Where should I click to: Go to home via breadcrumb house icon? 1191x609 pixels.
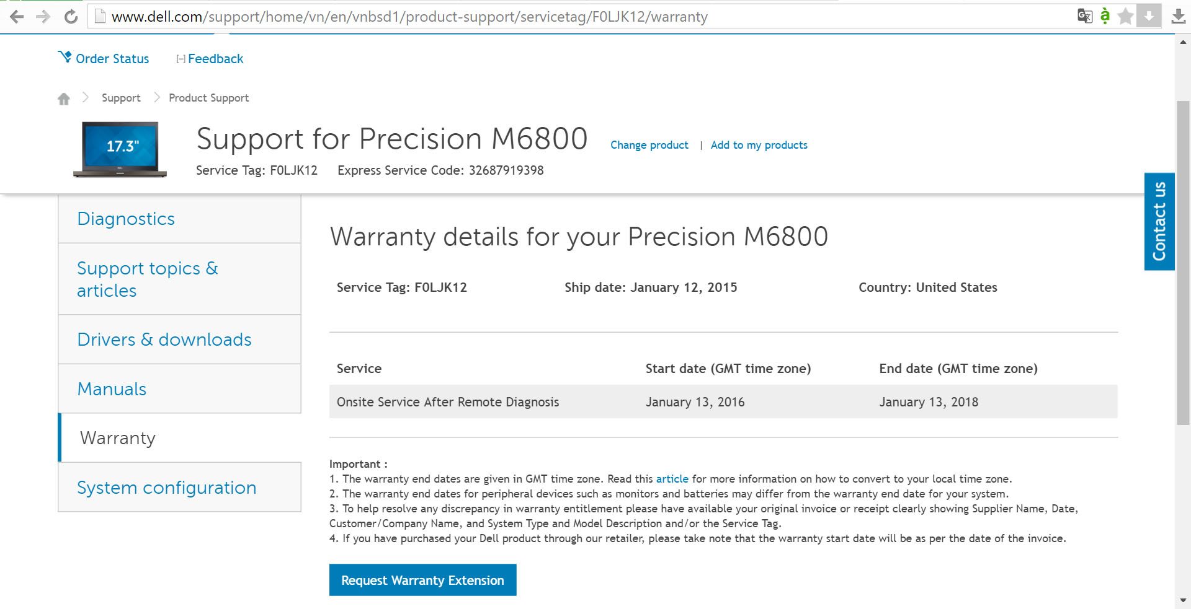[64, 99]
